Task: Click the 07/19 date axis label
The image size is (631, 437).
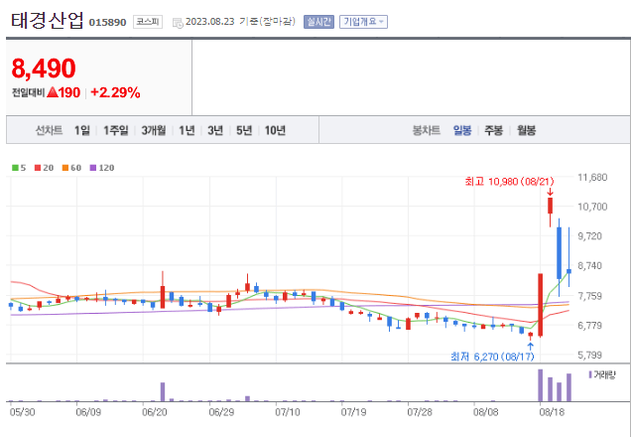Action: (x=353, y=412)
